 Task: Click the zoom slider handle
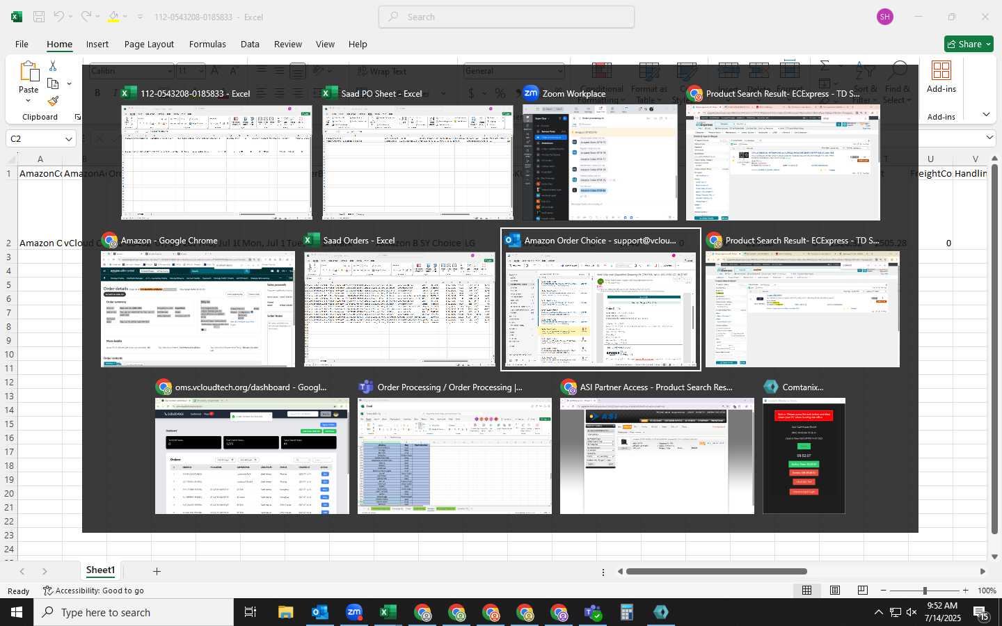924,591
